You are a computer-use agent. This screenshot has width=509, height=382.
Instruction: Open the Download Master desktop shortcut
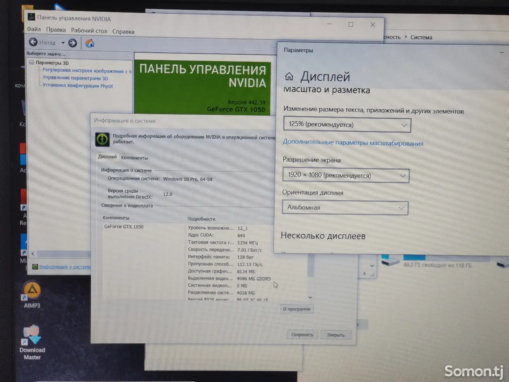[x=32, y=343]
